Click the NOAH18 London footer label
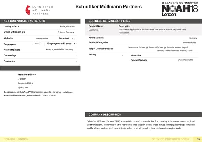Viewport: 202px width, 142px height. click(x=16, y=139)
